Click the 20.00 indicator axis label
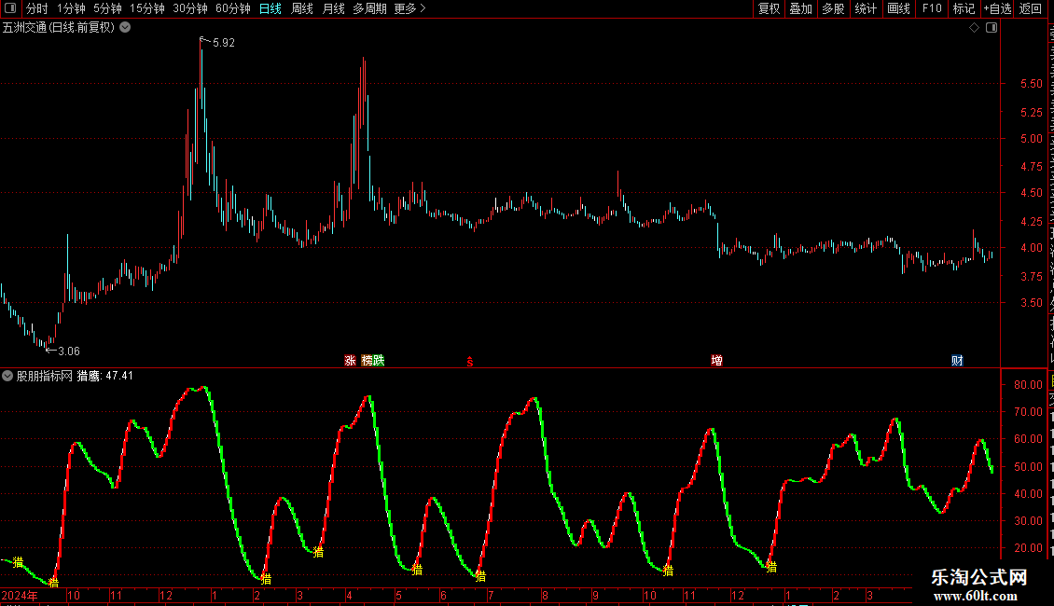The height and width of the screenshot is (606, 1054). click(x=1029, y=548)
